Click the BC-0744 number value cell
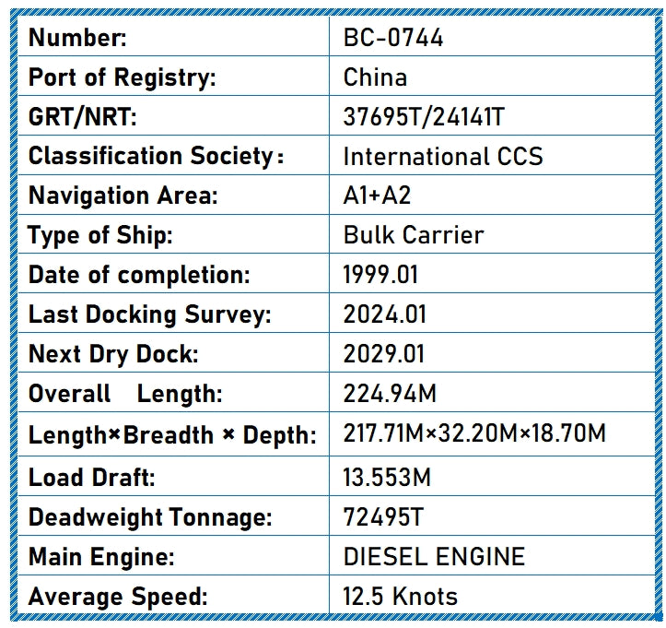666x628 pixels. (x=393, y=38)
